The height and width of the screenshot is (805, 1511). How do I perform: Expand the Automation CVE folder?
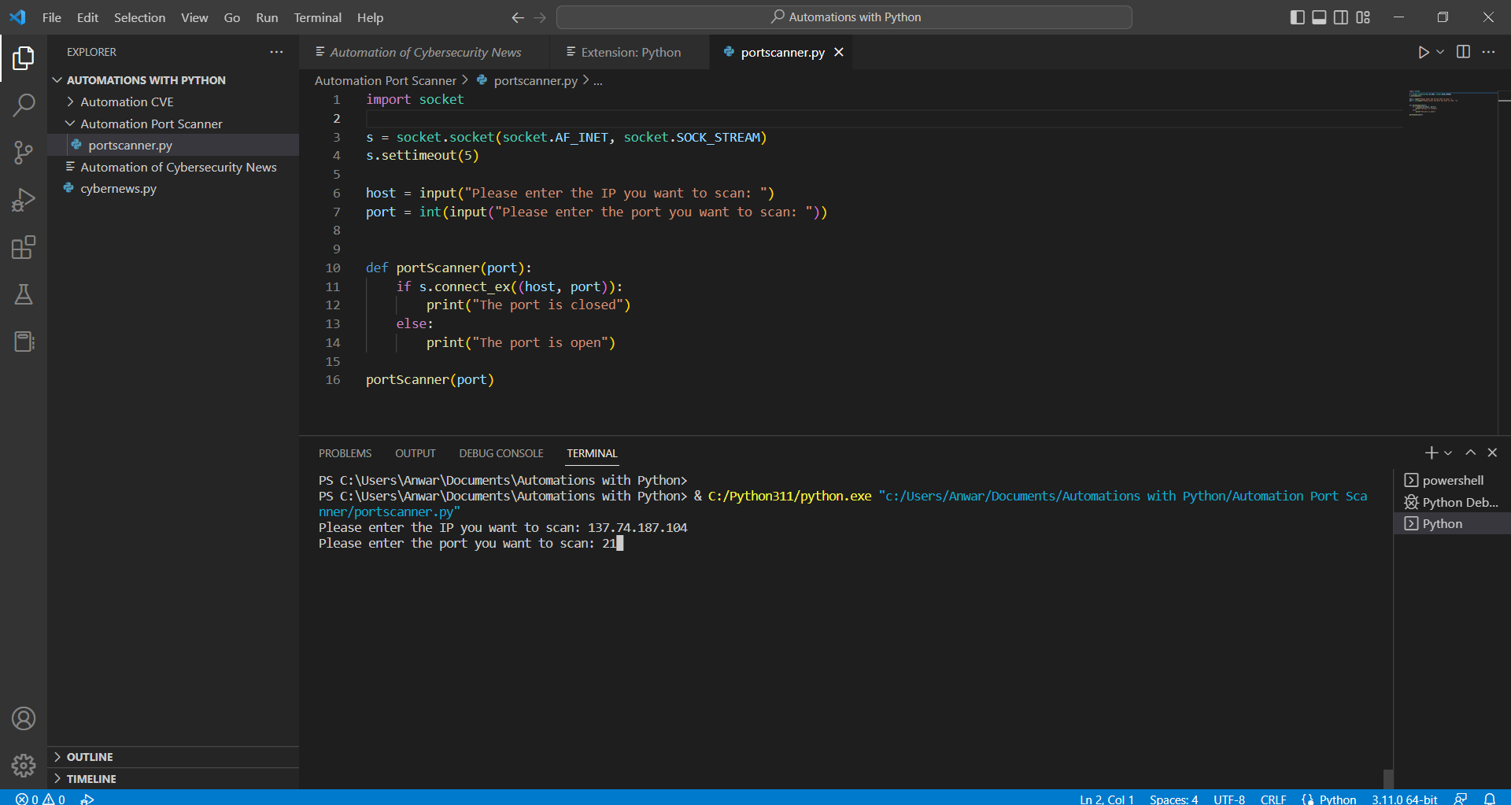point(173,102)
